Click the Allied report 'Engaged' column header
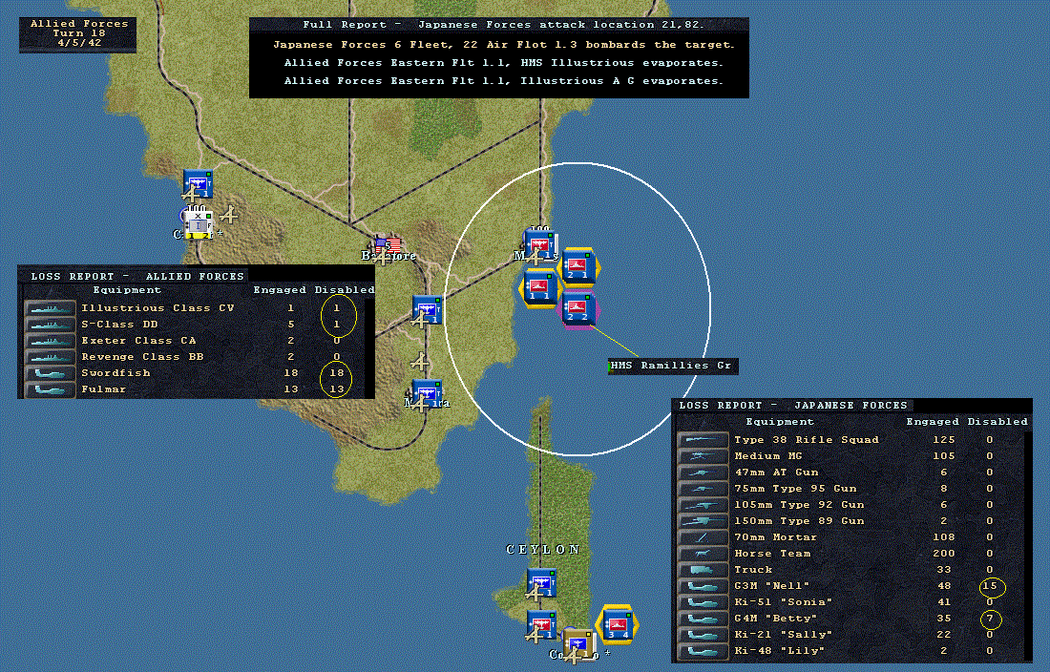 coord(280,290)
